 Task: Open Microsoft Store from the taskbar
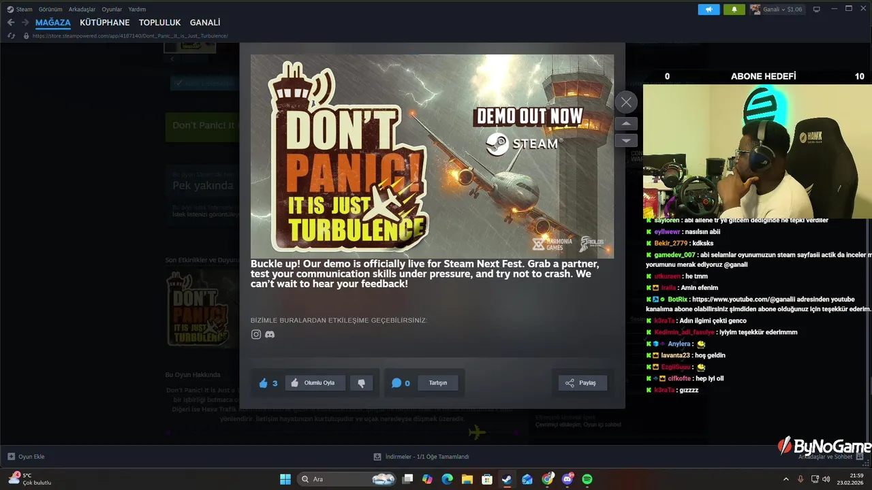tap(487, 479)
